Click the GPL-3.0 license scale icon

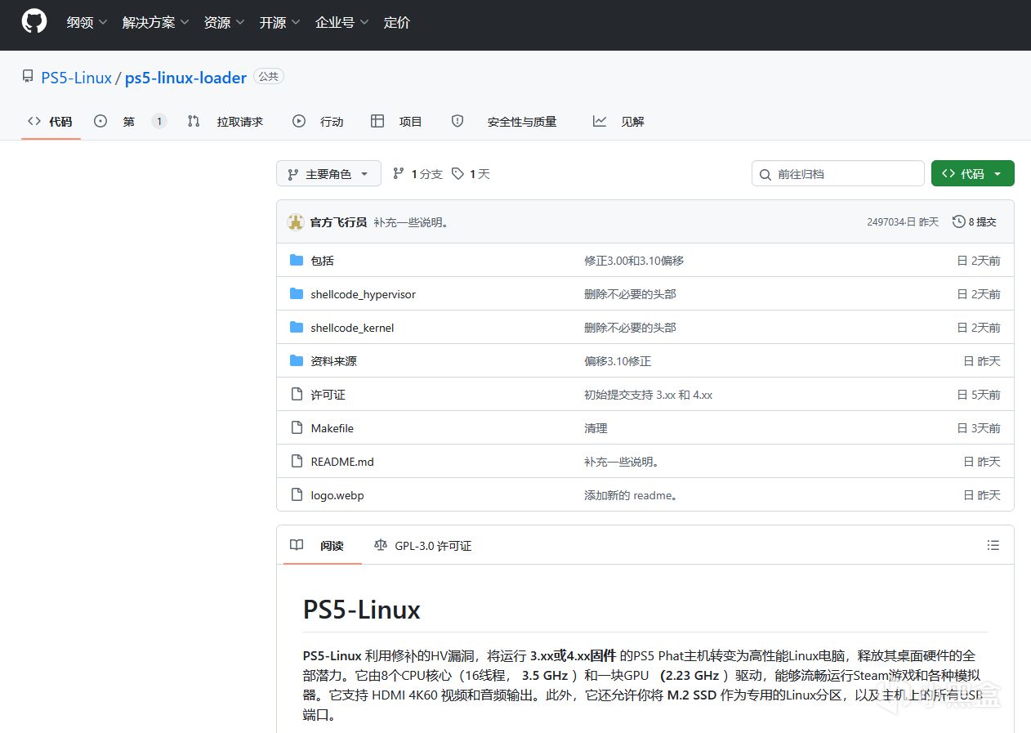click(x=380, y=545)
